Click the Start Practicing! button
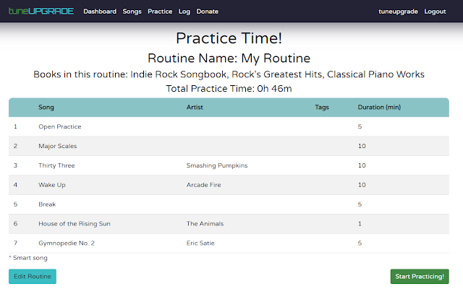Image resolution: width=463 pixels, height=307 pixels. tap(420, 277)
